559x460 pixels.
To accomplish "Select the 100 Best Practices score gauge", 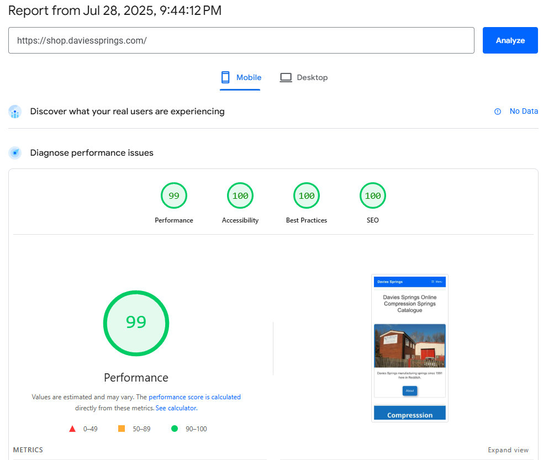I will click(307, 195).
